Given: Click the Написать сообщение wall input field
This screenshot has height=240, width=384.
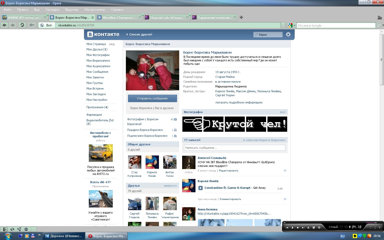Looking at the screenshot, I should click(x=234, y=148).
